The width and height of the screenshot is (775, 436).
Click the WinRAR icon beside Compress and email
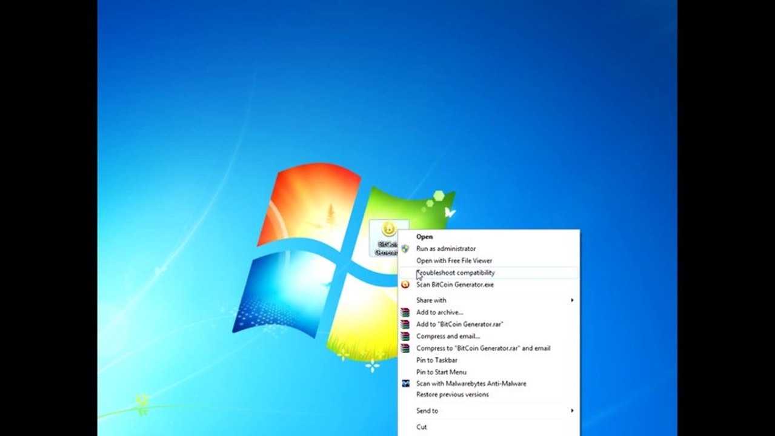pos(405,336)
